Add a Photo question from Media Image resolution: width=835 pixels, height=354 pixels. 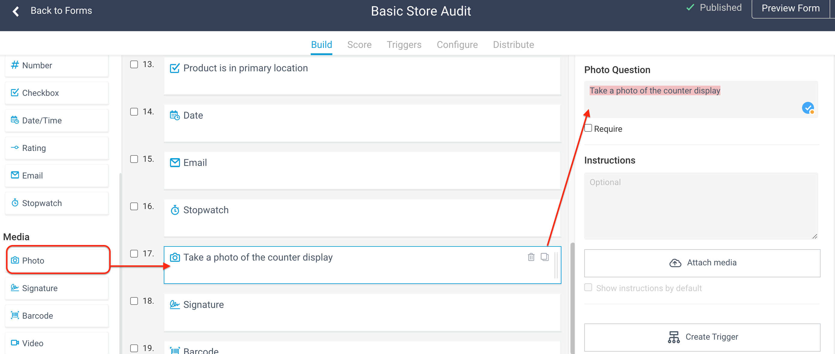click(x=58, y=260)
